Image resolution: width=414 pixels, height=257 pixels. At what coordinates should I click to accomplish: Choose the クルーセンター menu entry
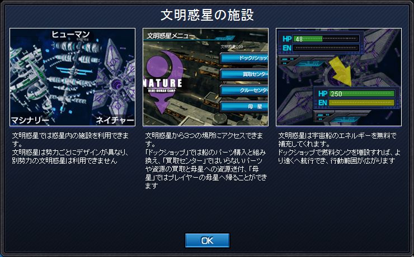pyautogui.click(x=244, y=91)
